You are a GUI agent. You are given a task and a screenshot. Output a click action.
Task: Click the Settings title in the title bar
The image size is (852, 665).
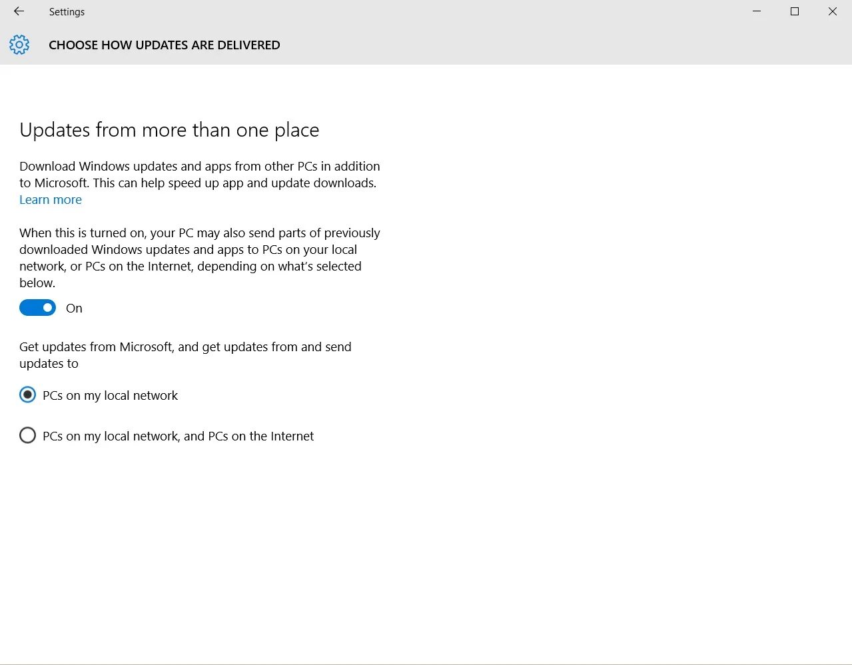(67, 12)
